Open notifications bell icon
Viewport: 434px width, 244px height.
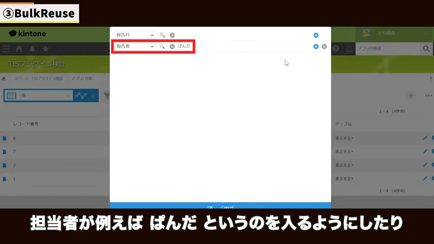point(33,49)
